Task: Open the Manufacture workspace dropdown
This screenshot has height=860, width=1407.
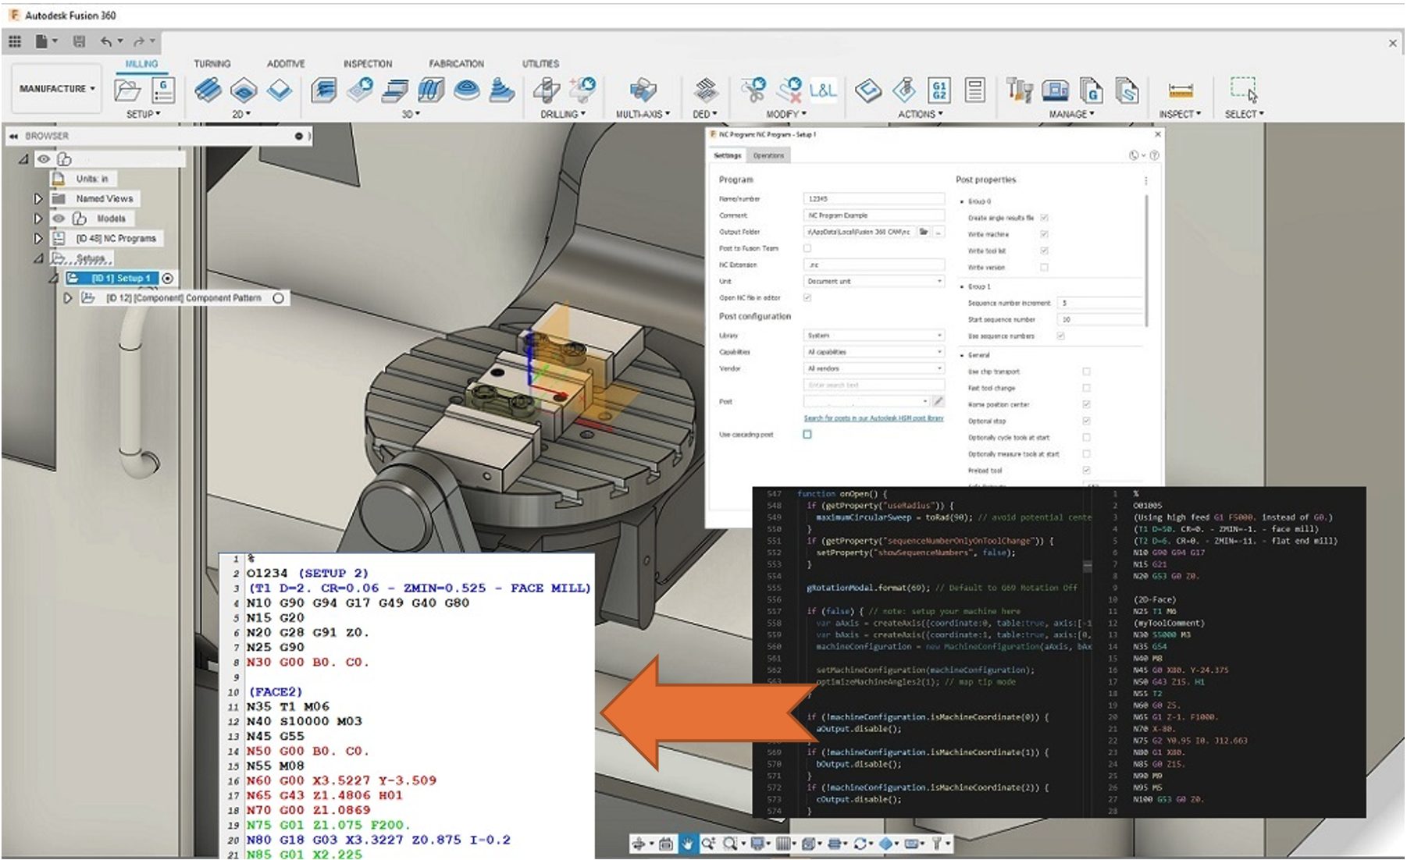Action: [x=57, y=89]
